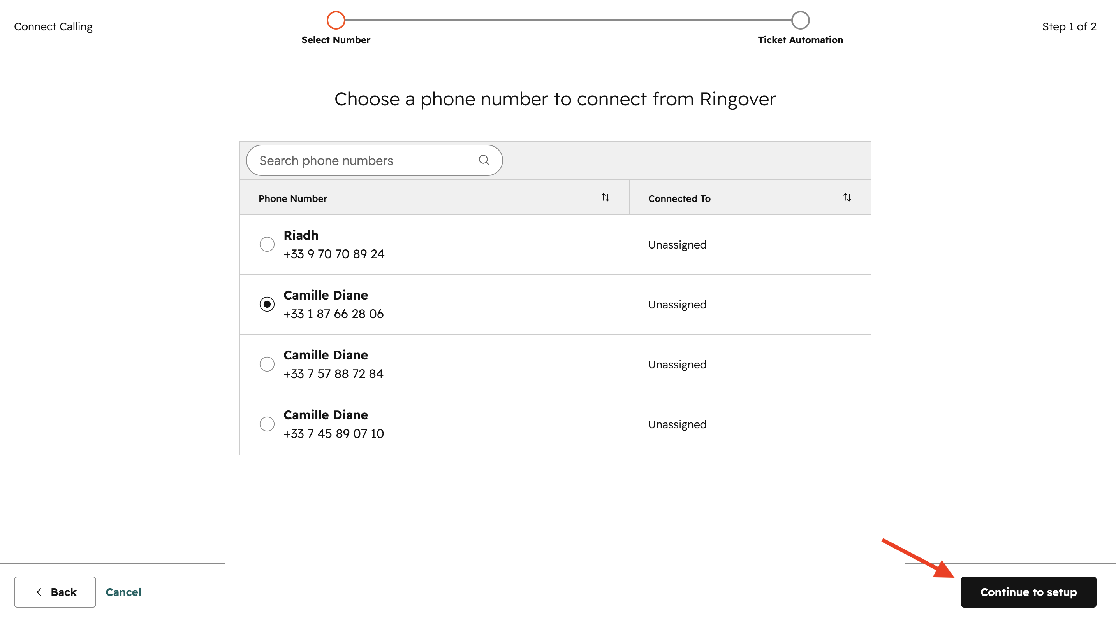Click Unassigned in the Riadh row
Screen dimensions: 1116x617
click(x=677, y=245)
